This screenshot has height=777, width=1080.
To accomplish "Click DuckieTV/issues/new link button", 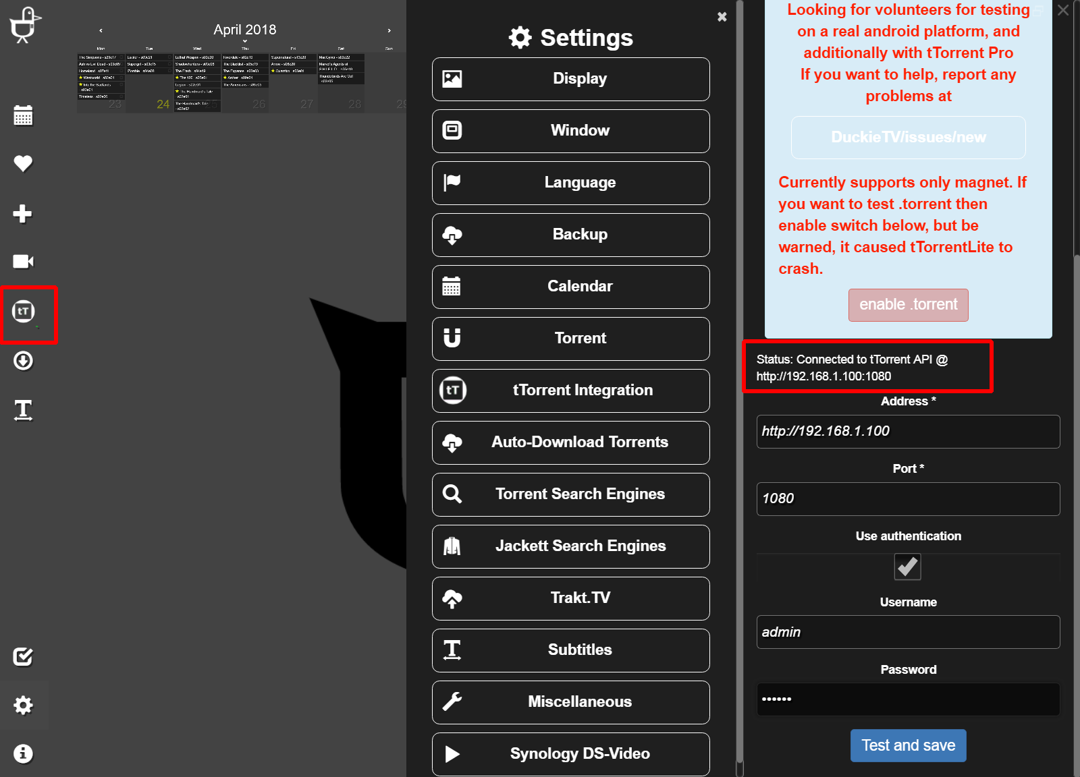I will point(909,138).
